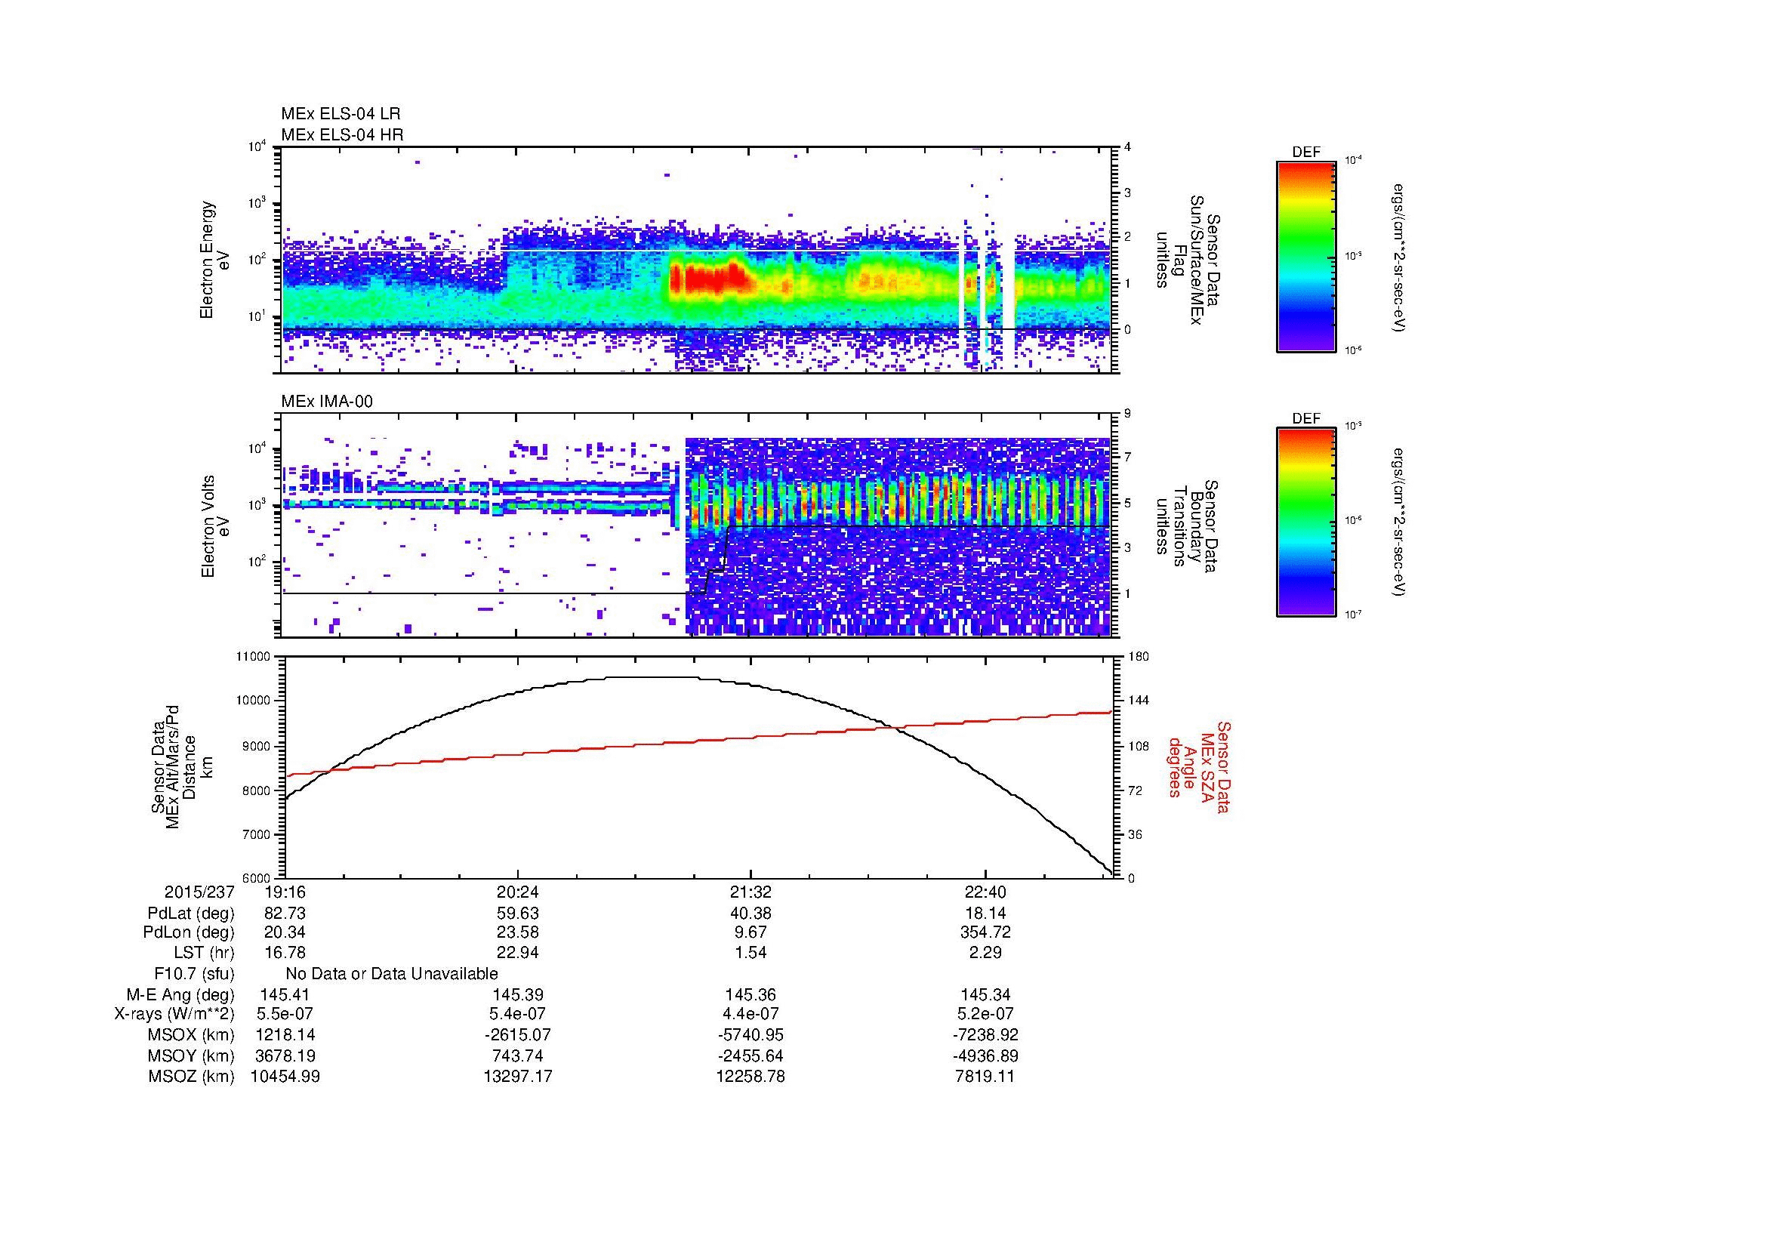Click the MSOZ value '10454.99'
The height and width of the screenshot is (1248, 1766).
pyautogui.click(x=285, y=1077)
